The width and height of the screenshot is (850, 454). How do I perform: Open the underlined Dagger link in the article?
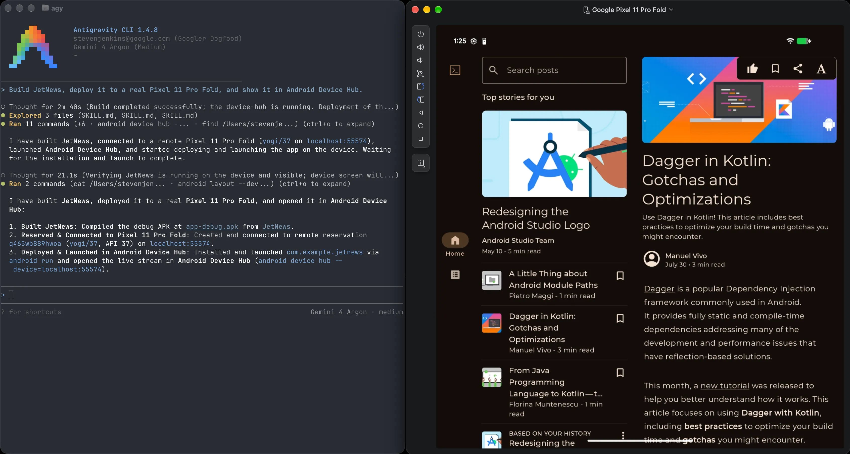coord(659,289)
